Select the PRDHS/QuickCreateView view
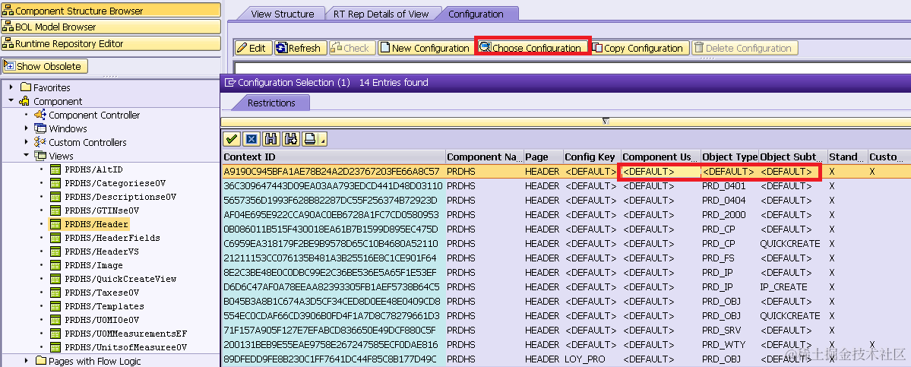The height and width of the screenshot is (367, 911). 120,279
